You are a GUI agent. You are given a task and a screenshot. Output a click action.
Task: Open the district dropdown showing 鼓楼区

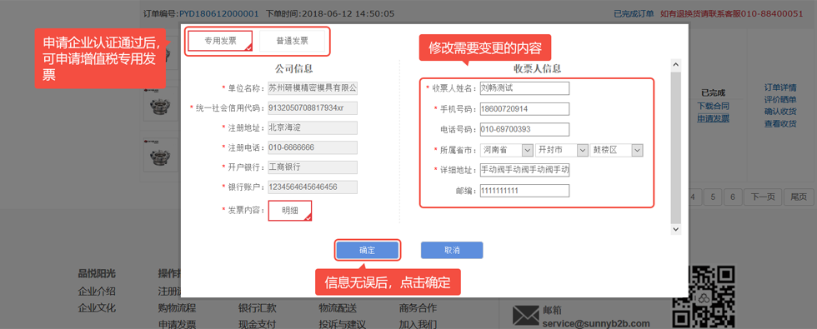tap(617, 150)
